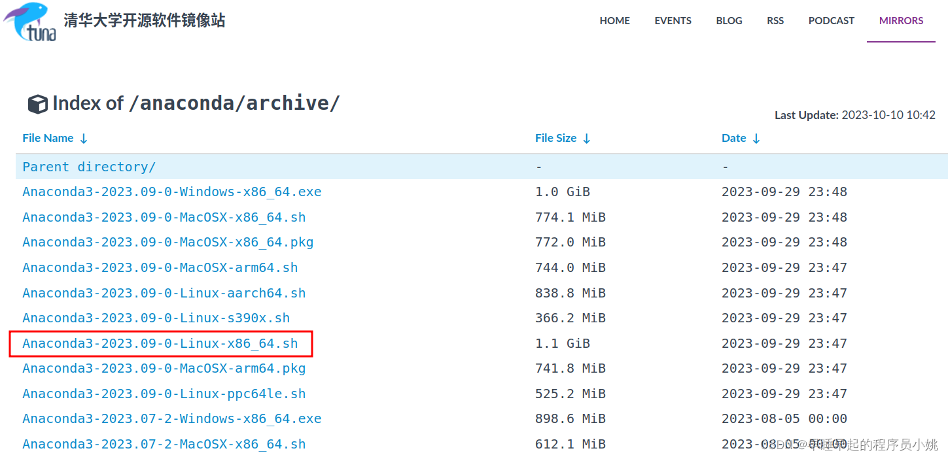
Task: Open the RSS nav link
Action: click(x=775, y=21)
